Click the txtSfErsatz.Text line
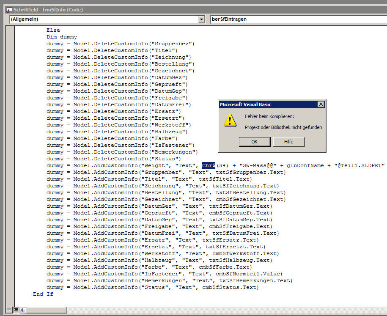Viewport: 387px width, 316px height. click(153, 240)
